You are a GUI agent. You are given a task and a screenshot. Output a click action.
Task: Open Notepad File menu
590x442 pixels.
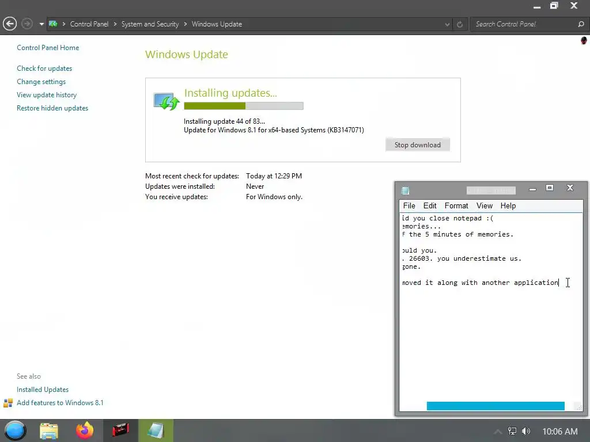(x=409, y=205)
